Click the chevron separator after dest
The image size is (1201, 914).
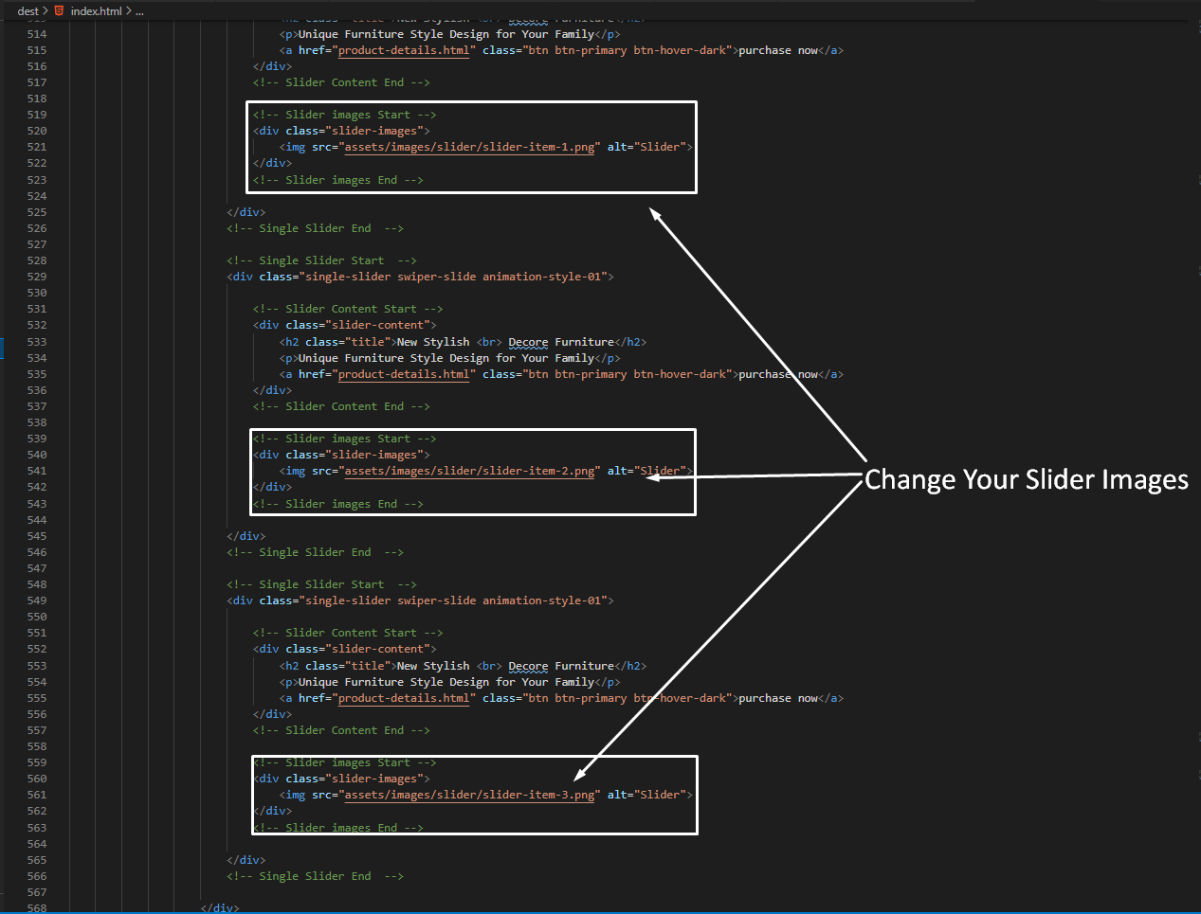pyautogui.click(x=45, y=10)
